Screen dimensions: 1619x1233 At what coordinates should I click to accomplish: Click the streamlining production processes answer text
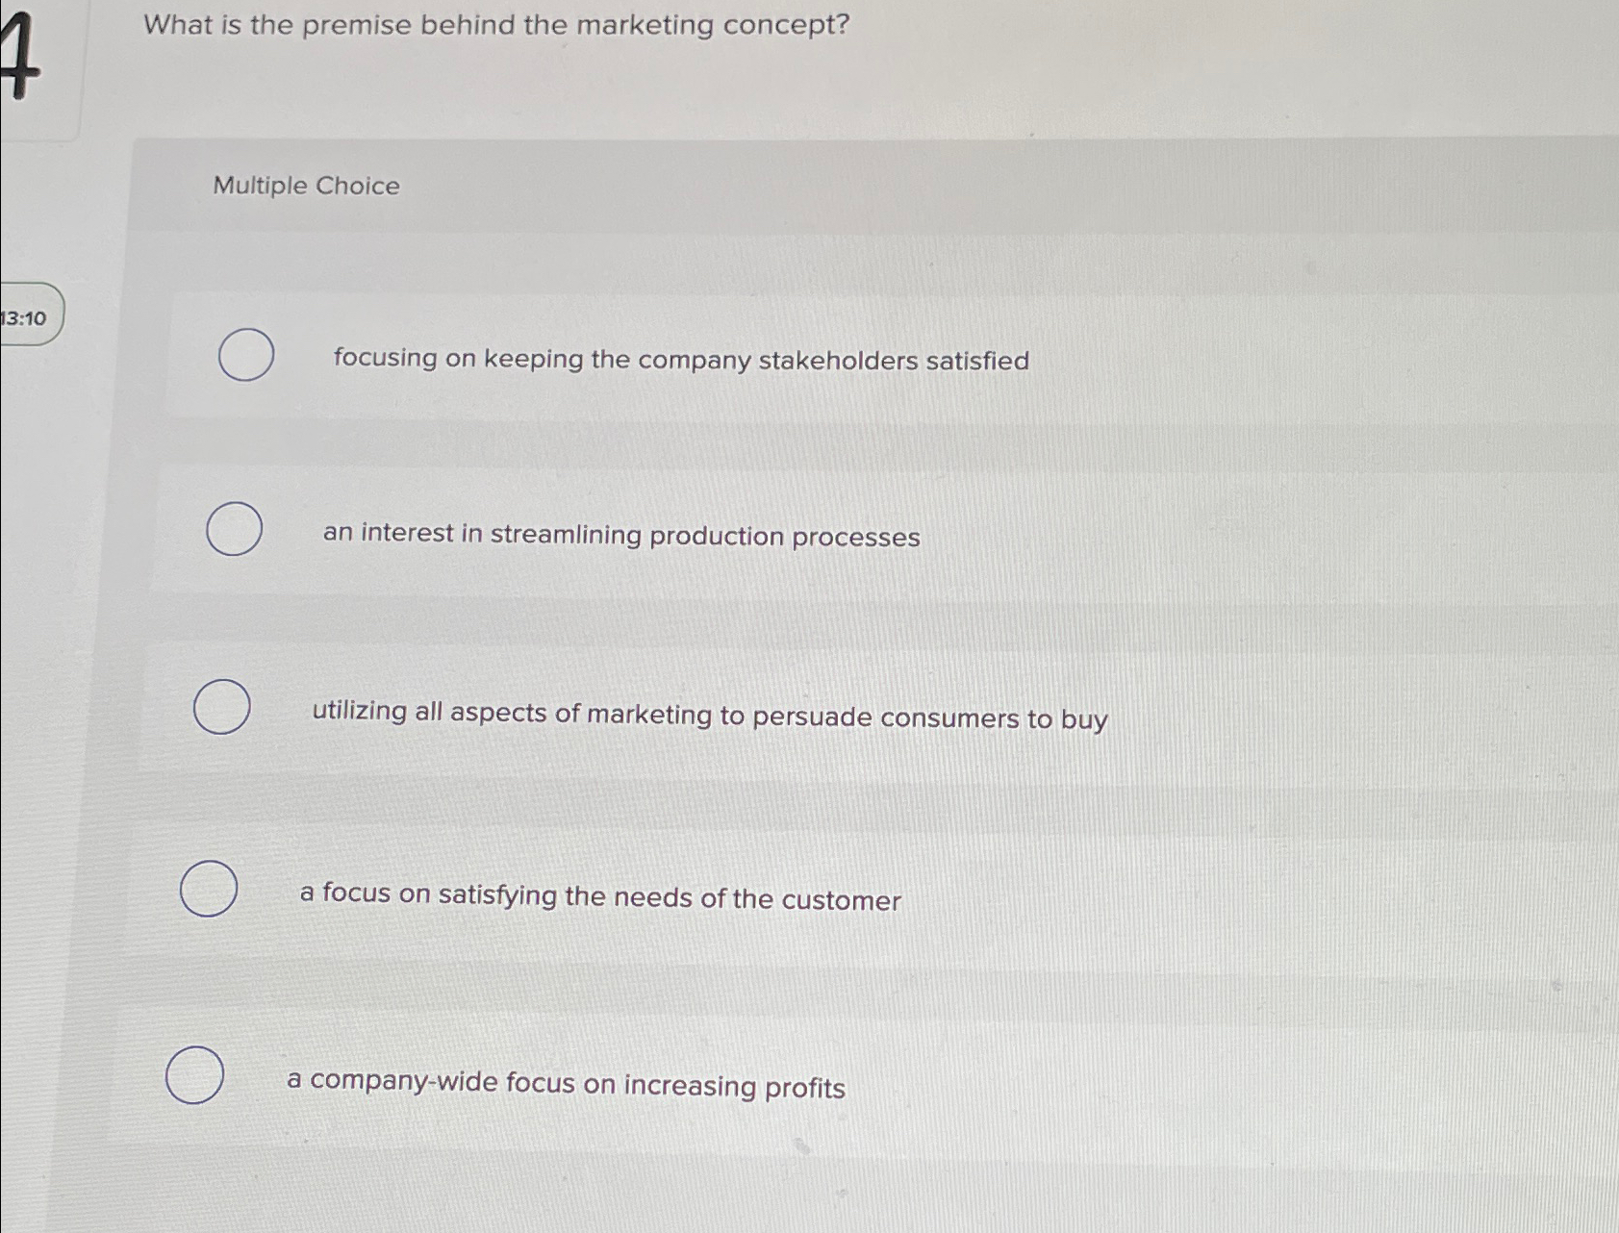621,537
